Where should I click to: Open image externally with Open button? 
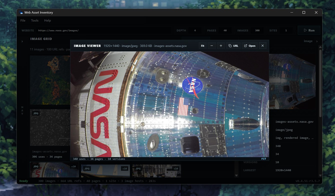[250, 46]
